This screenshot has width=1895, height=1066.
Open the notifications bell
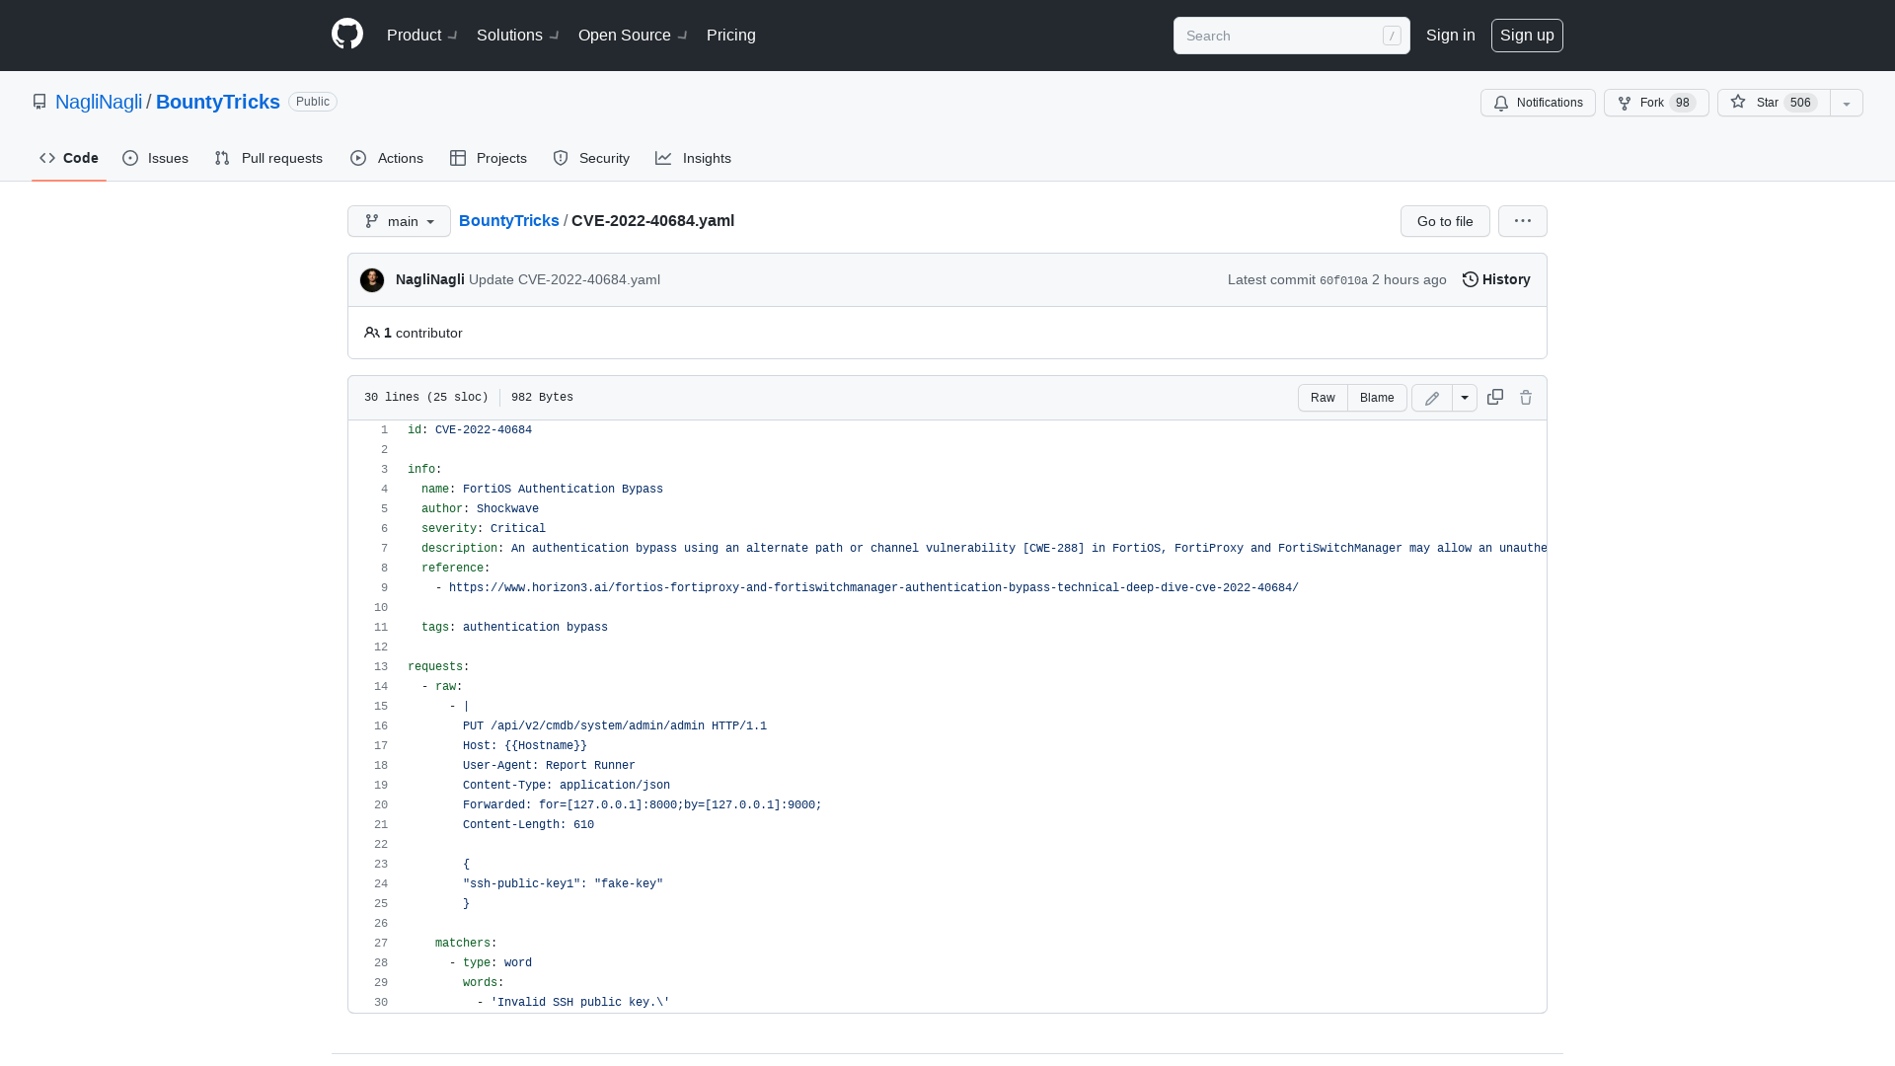point(1501,103)
